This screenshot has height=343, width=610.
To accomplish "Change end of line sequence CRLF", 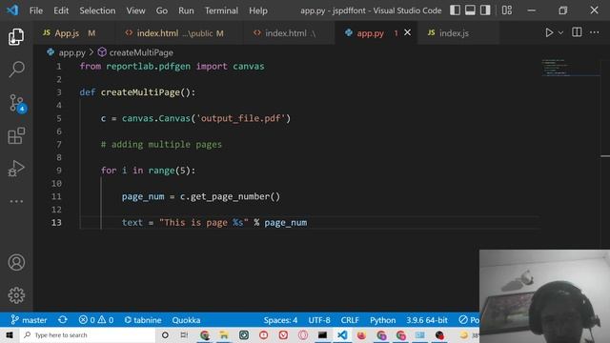I will click(x=350, y=320).
